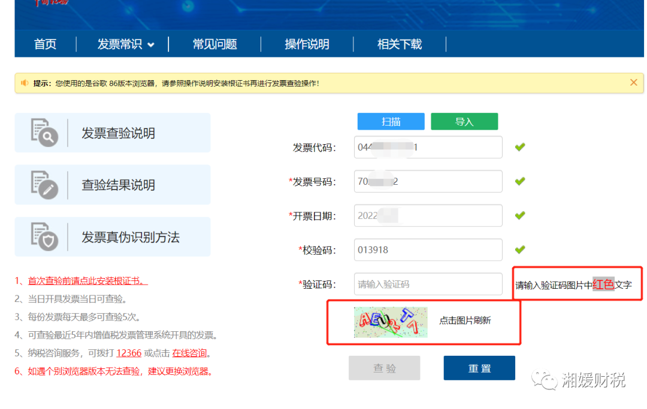Click the 重置 reset button
The height and width of the screenshot is (409, 647).
(x=479, y=368)
